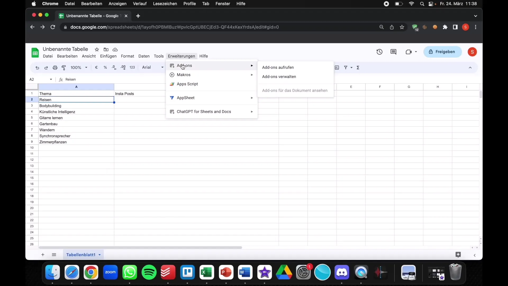Click the Explore icon at bottom right
508x286 pixels.
458,255
